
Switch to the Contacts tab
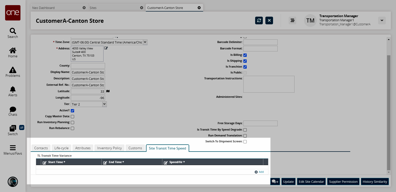tap(41, 148)
